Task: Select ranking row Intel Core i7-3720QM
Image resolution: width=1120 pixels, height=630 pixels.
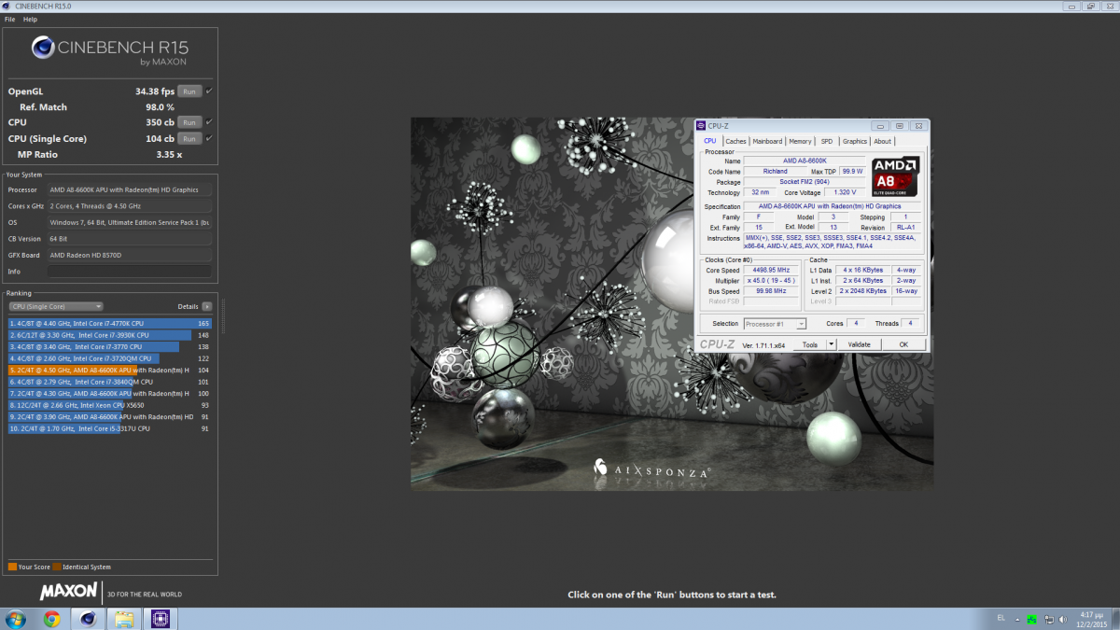Action: pyautogui.click(x=110, y=358)
